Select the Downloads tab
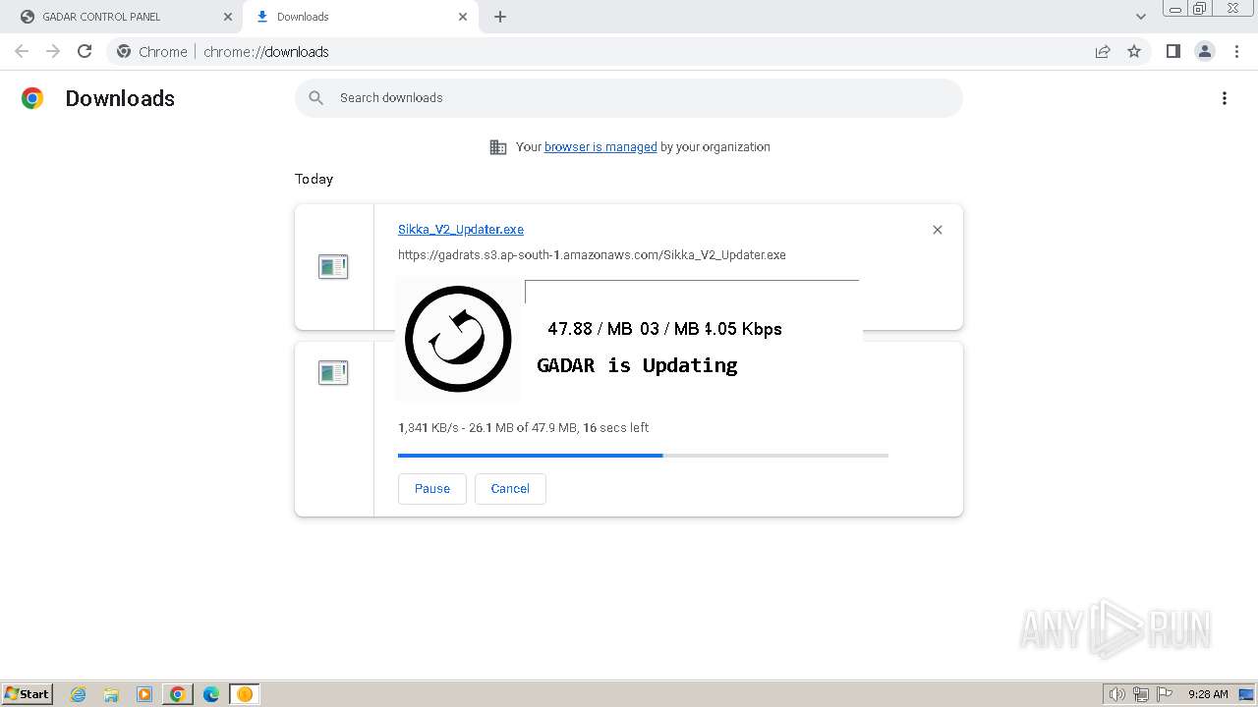This screenshot has height=707, width=1258. click(360, 17)
